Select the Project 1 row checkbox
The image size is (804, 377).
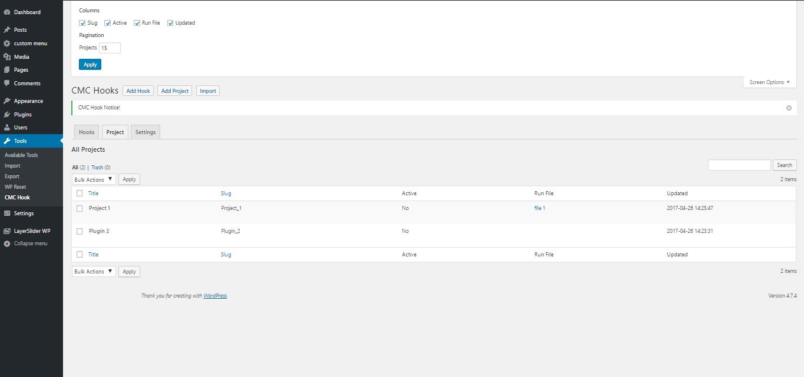pos(80,208)
